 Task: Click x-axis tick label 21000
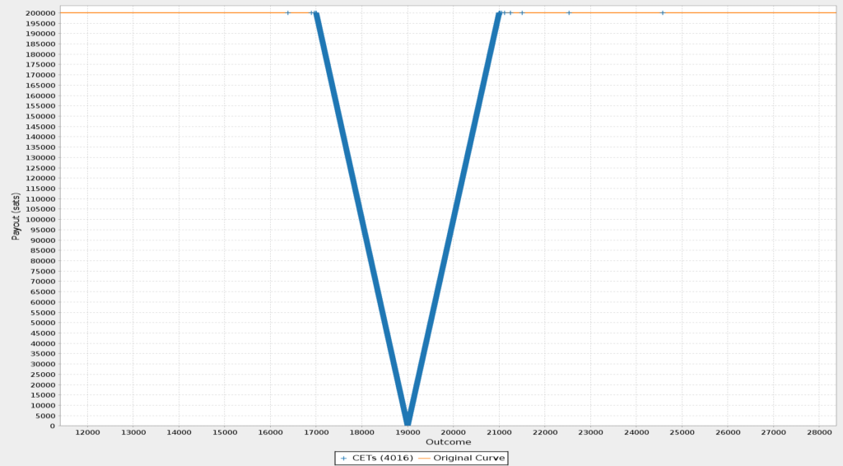499,432
